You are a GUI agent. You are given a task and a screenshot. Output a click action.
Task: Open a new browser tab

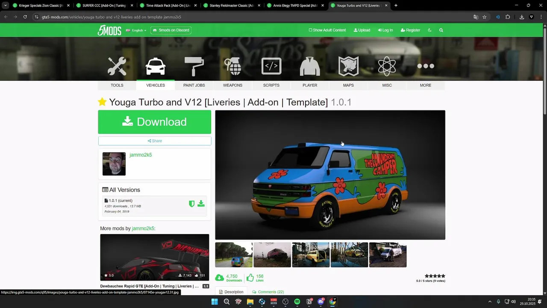click(x=396, y=6)
